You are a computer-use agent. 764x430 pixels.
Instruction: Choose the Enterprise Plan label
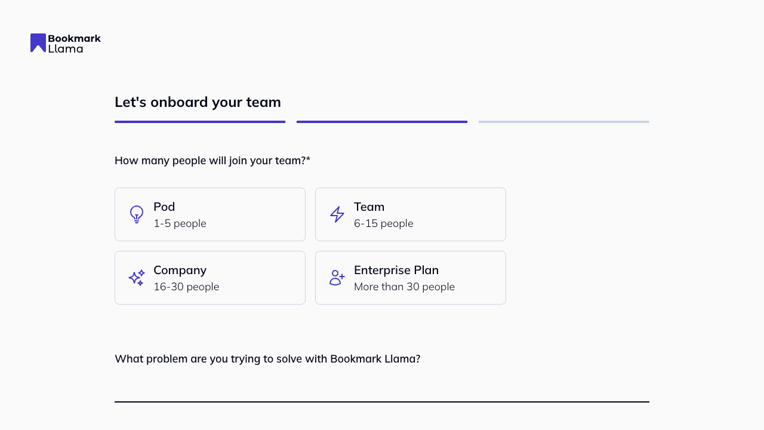click(x=396, y=270)
